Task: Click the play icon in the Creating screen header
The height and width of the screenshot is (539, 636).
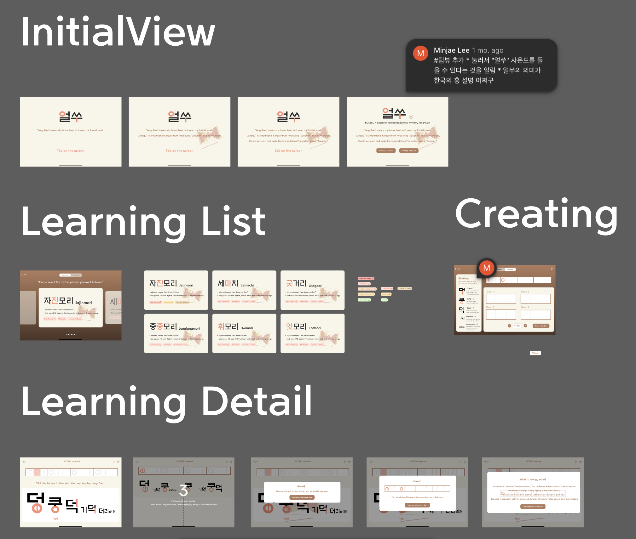Action: 552,269
